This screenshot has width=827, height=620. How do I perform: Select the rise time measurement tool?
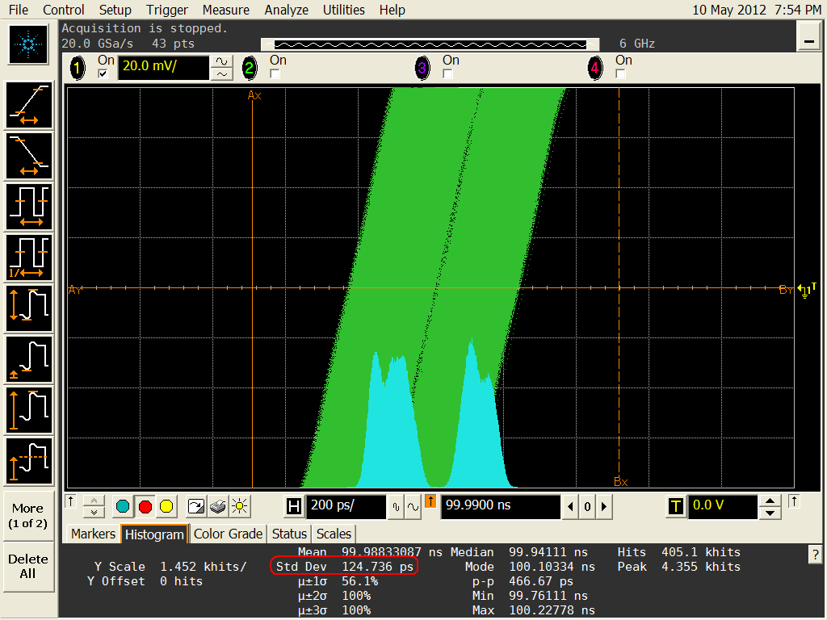point(29,105)
